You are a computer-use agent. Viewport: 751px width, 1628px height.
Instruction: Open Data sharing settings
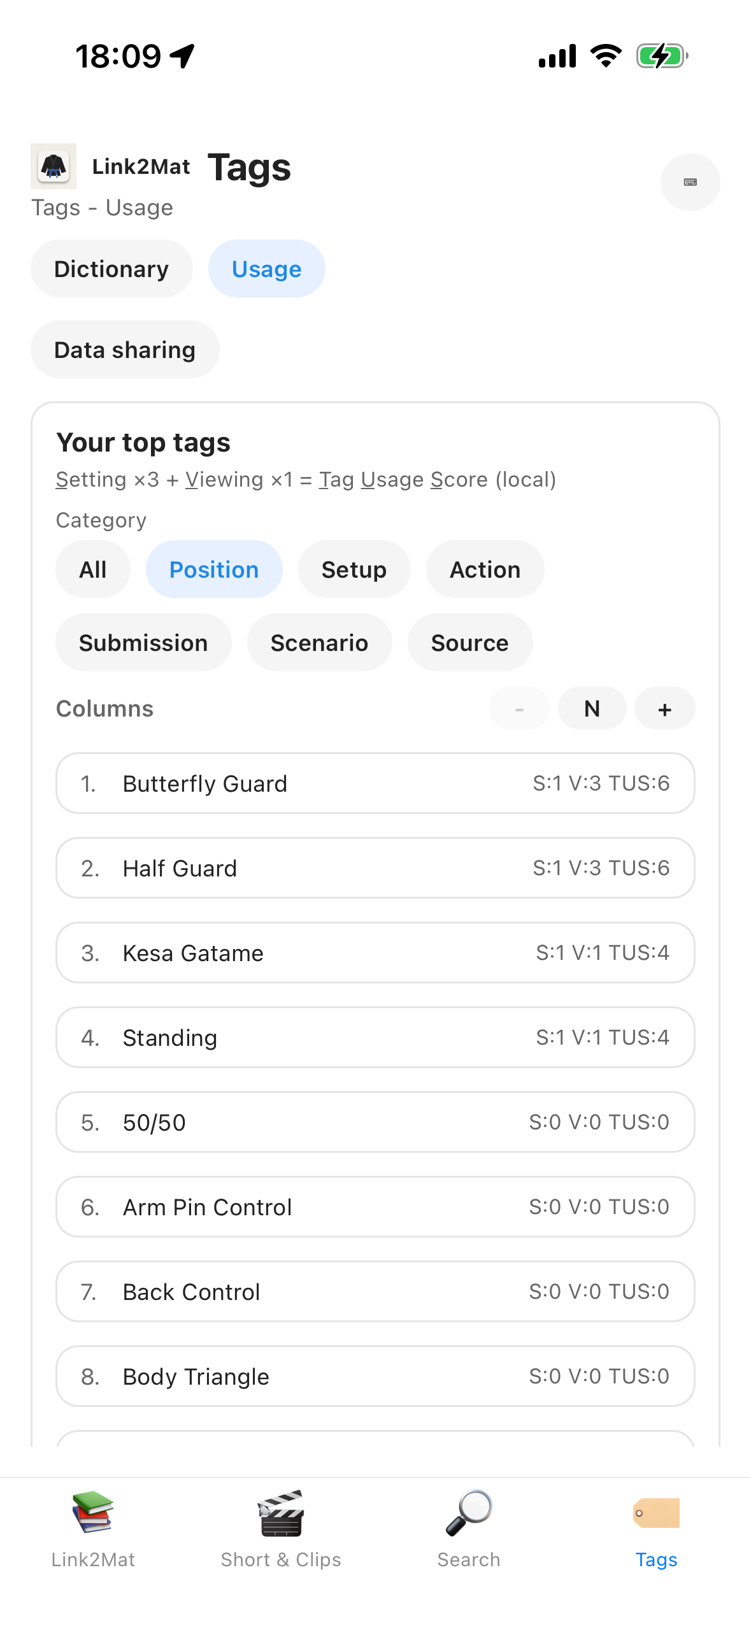125,349
